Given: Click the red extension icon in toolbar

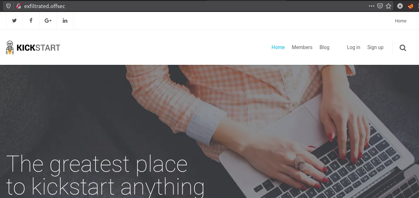Looking at the screenshot, I should click(x=411, y=6).
